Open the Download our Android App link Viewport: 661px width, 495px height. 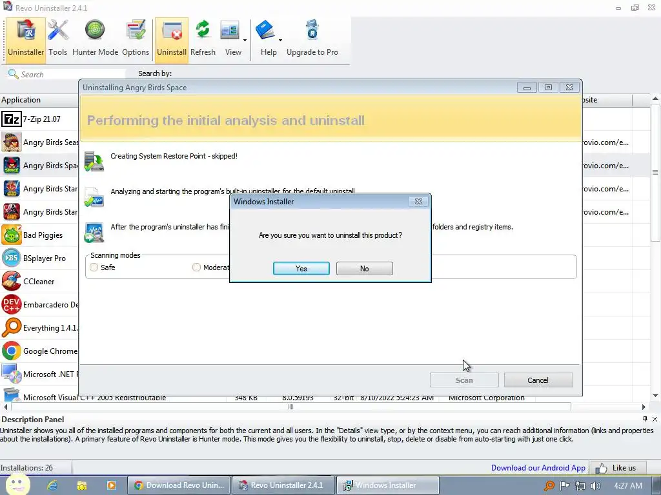pyautogui.click(x=538, y=468)
